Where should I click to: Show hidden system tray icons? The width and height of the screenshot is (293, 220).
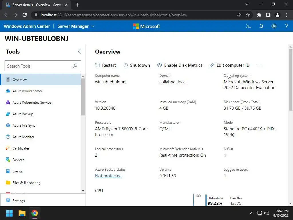[x=252, y=213]
